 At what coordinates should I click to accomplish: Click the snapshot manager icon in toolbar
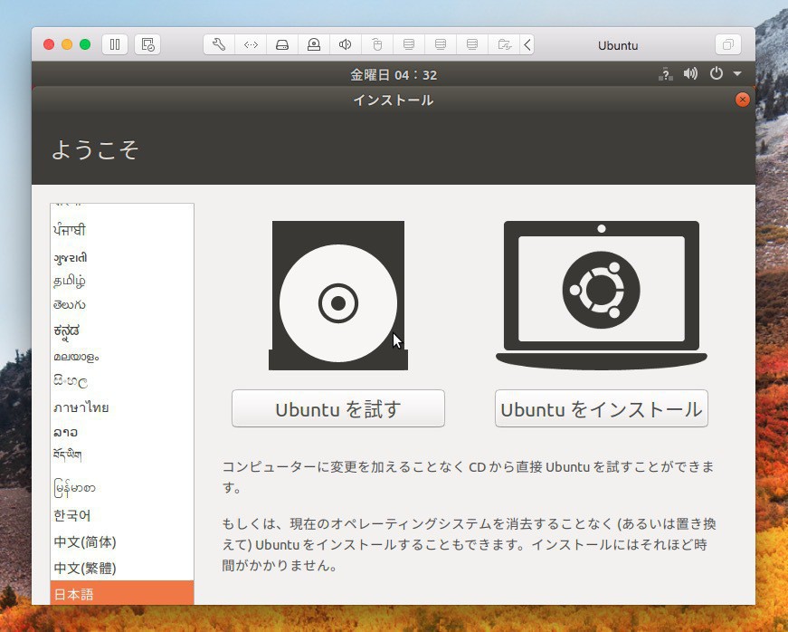click(147, 44)
